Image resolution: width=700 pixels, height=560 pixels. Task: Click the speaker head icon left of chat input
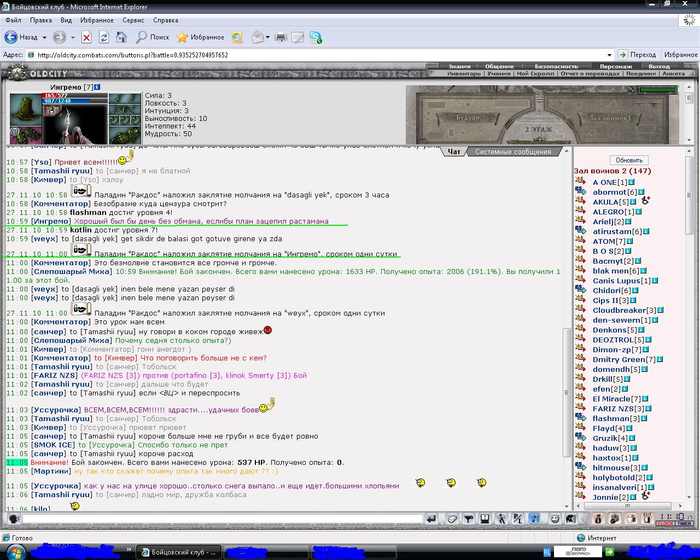coord(14,519)
